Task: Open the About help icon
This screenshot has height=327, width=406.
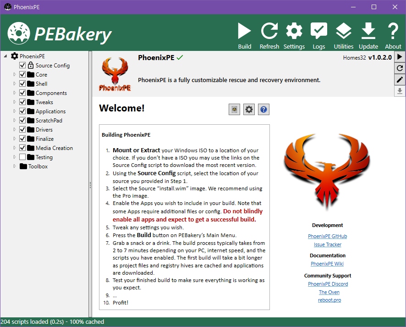Action: tap(393, 36)
